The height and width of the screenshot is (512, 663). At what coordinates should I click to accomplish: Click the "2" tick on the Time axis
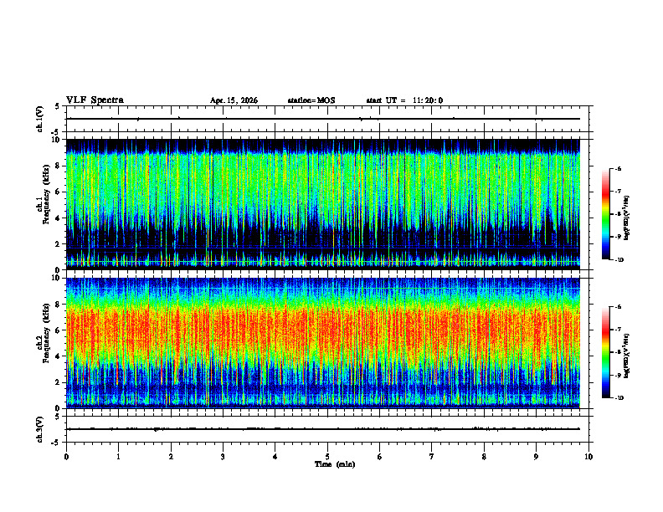[x=171, y=457]
